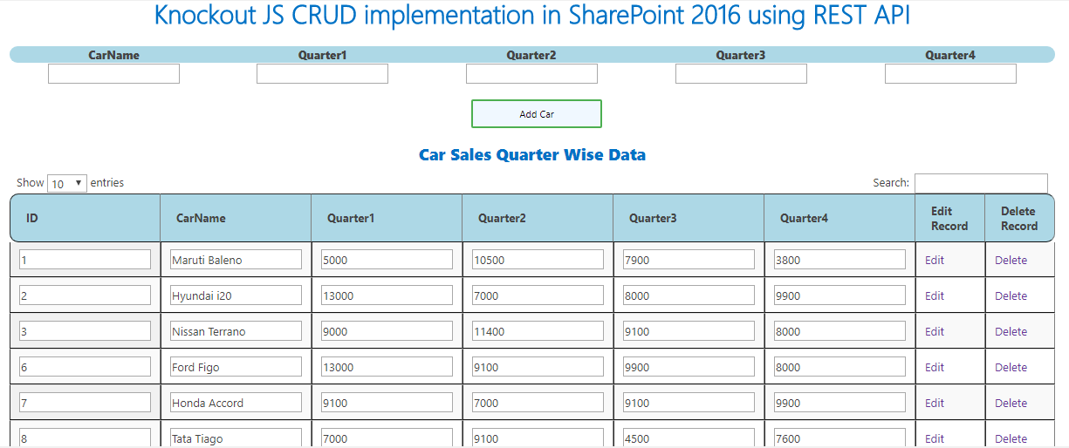
Task: Delete the Nissan Terrano record
Action: (1011, 331)
